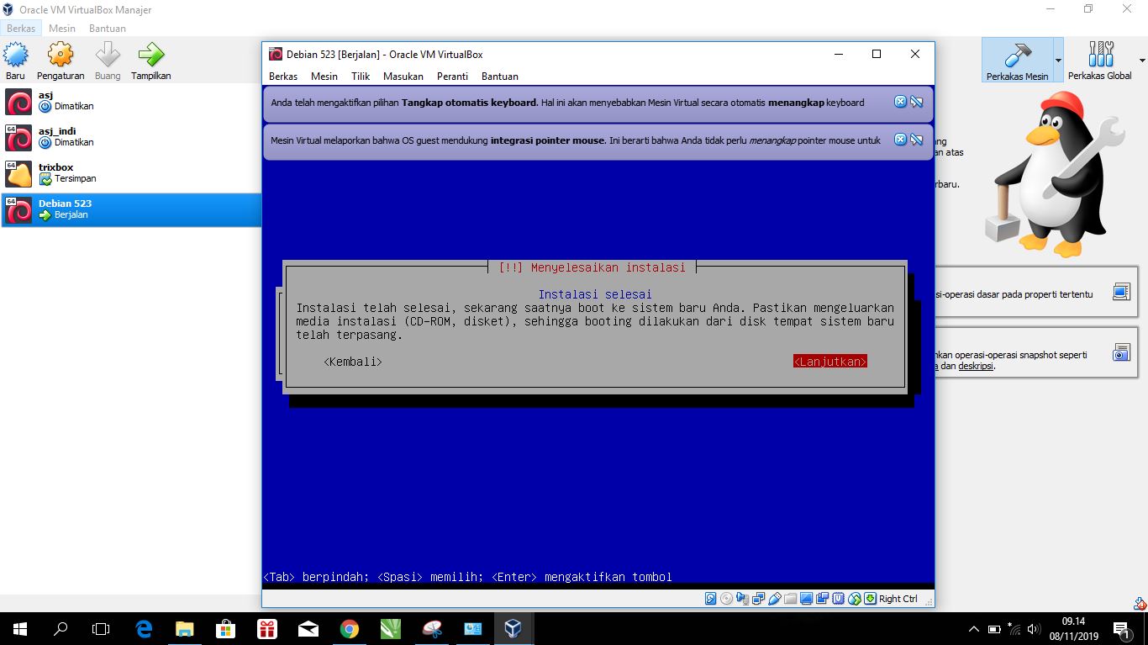
Task: Open the Mesin menu in Debian 523 window
Action: pyautogui.click(x=324, y=77)
